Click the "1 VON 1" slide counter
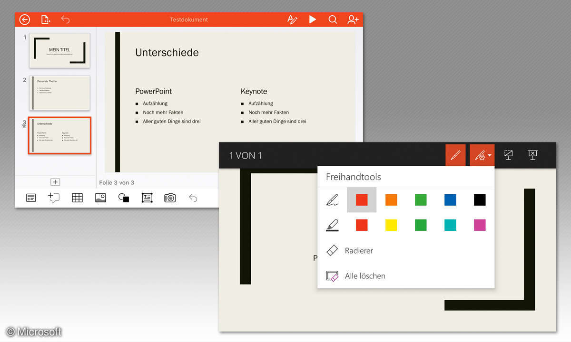Screen dimensions: 571x342 click(246, 155)
